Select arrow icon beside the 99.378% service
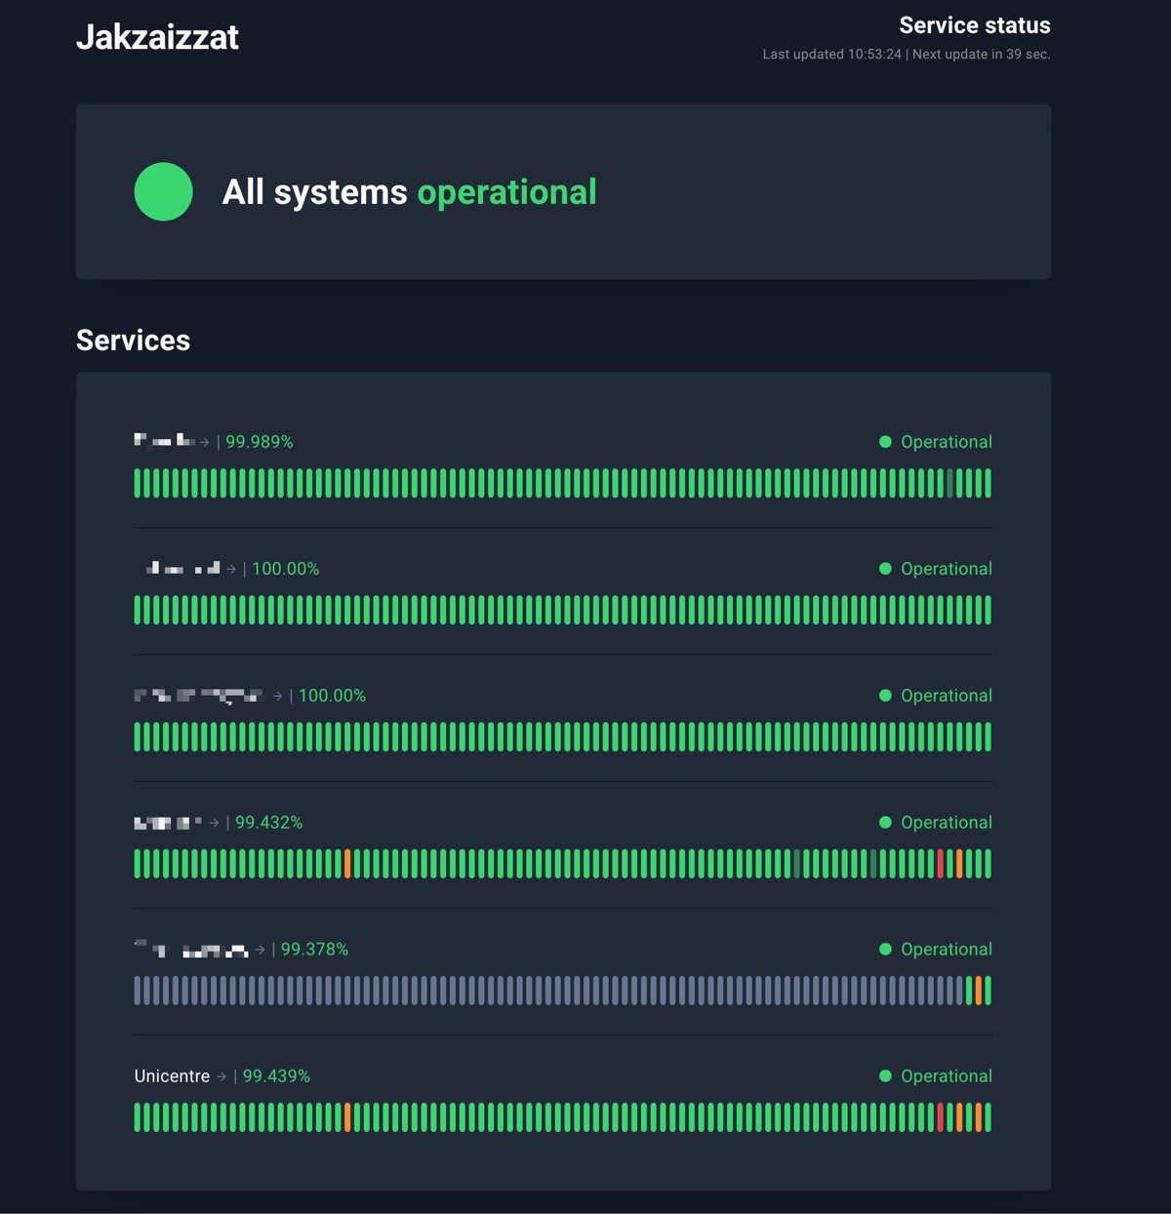Viewport: 1171px width, 1214px height. (260, 950)
